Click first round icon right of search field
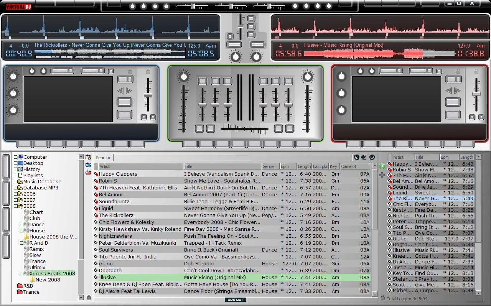The width and height of the screenshot is (491, 306). [357, 157]
